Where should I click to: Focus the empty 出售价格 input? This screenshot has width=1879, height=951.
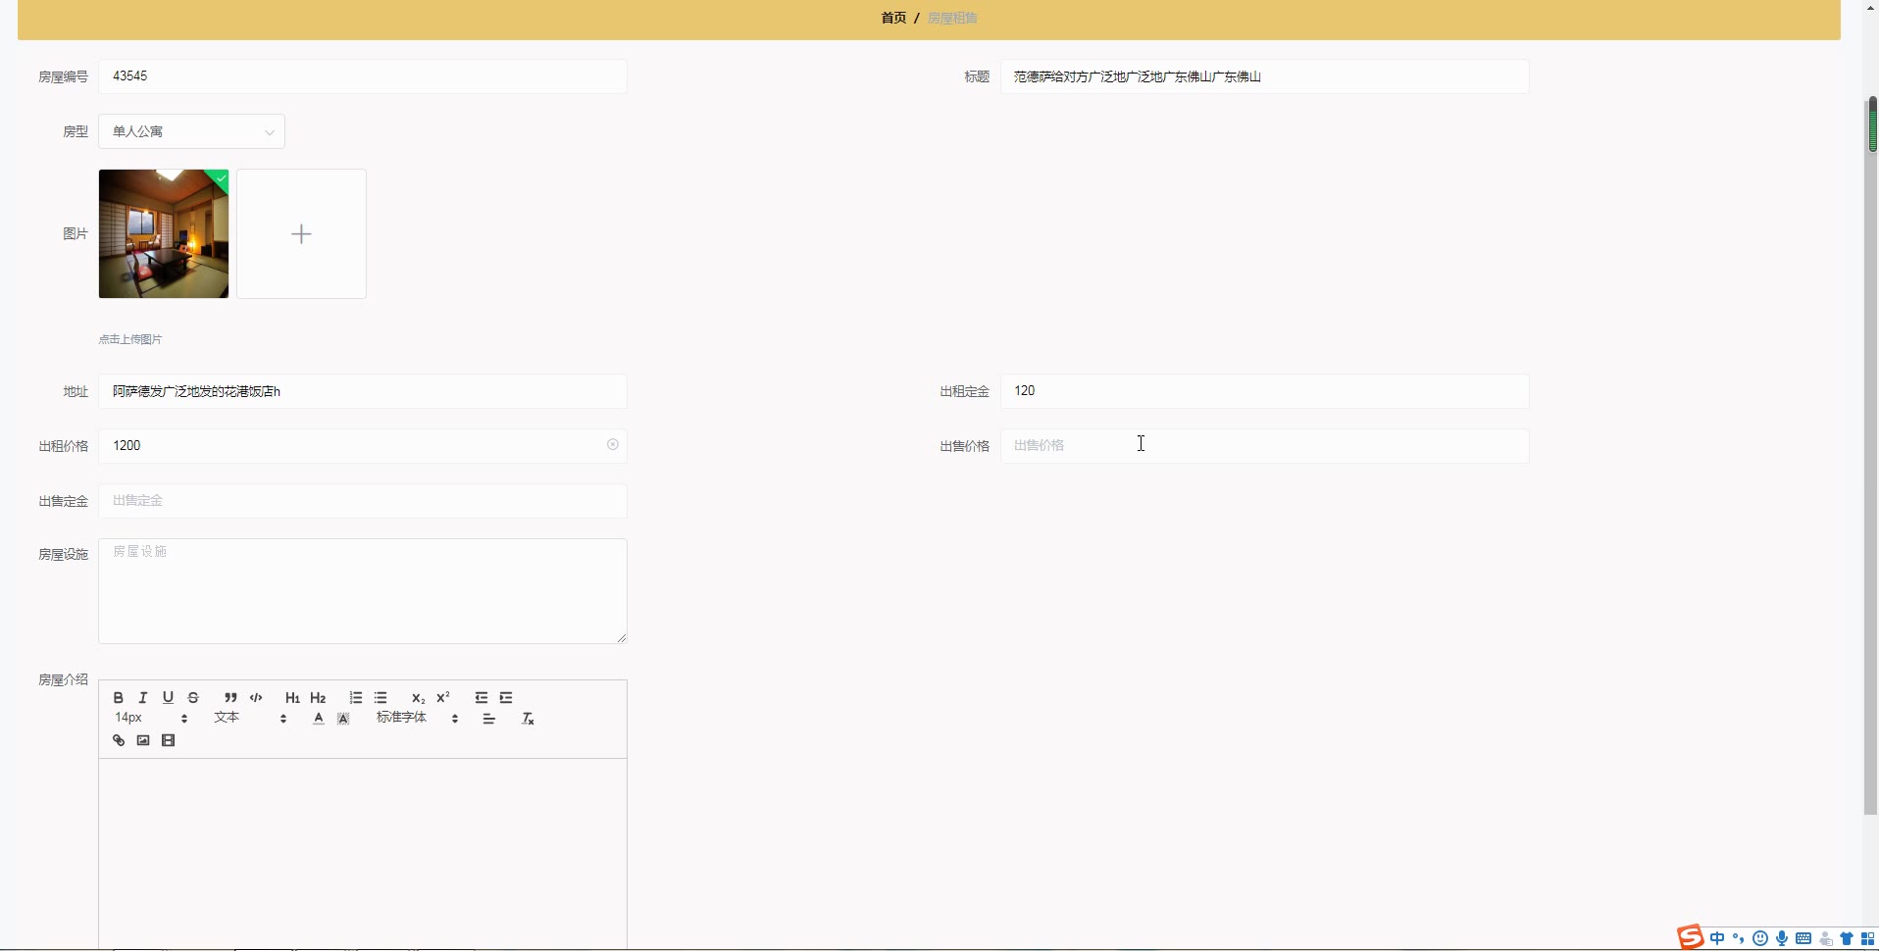coord(1264,446)
